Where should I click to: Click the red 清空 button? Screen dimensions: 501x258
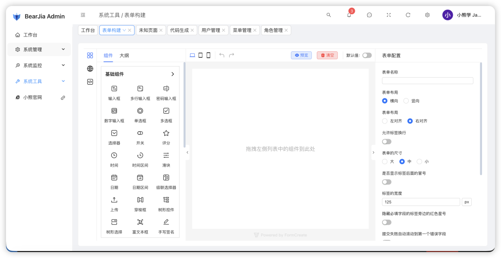point(327,55)
